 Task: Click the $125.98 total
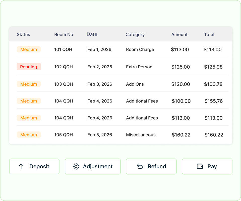tap(213, 67)
